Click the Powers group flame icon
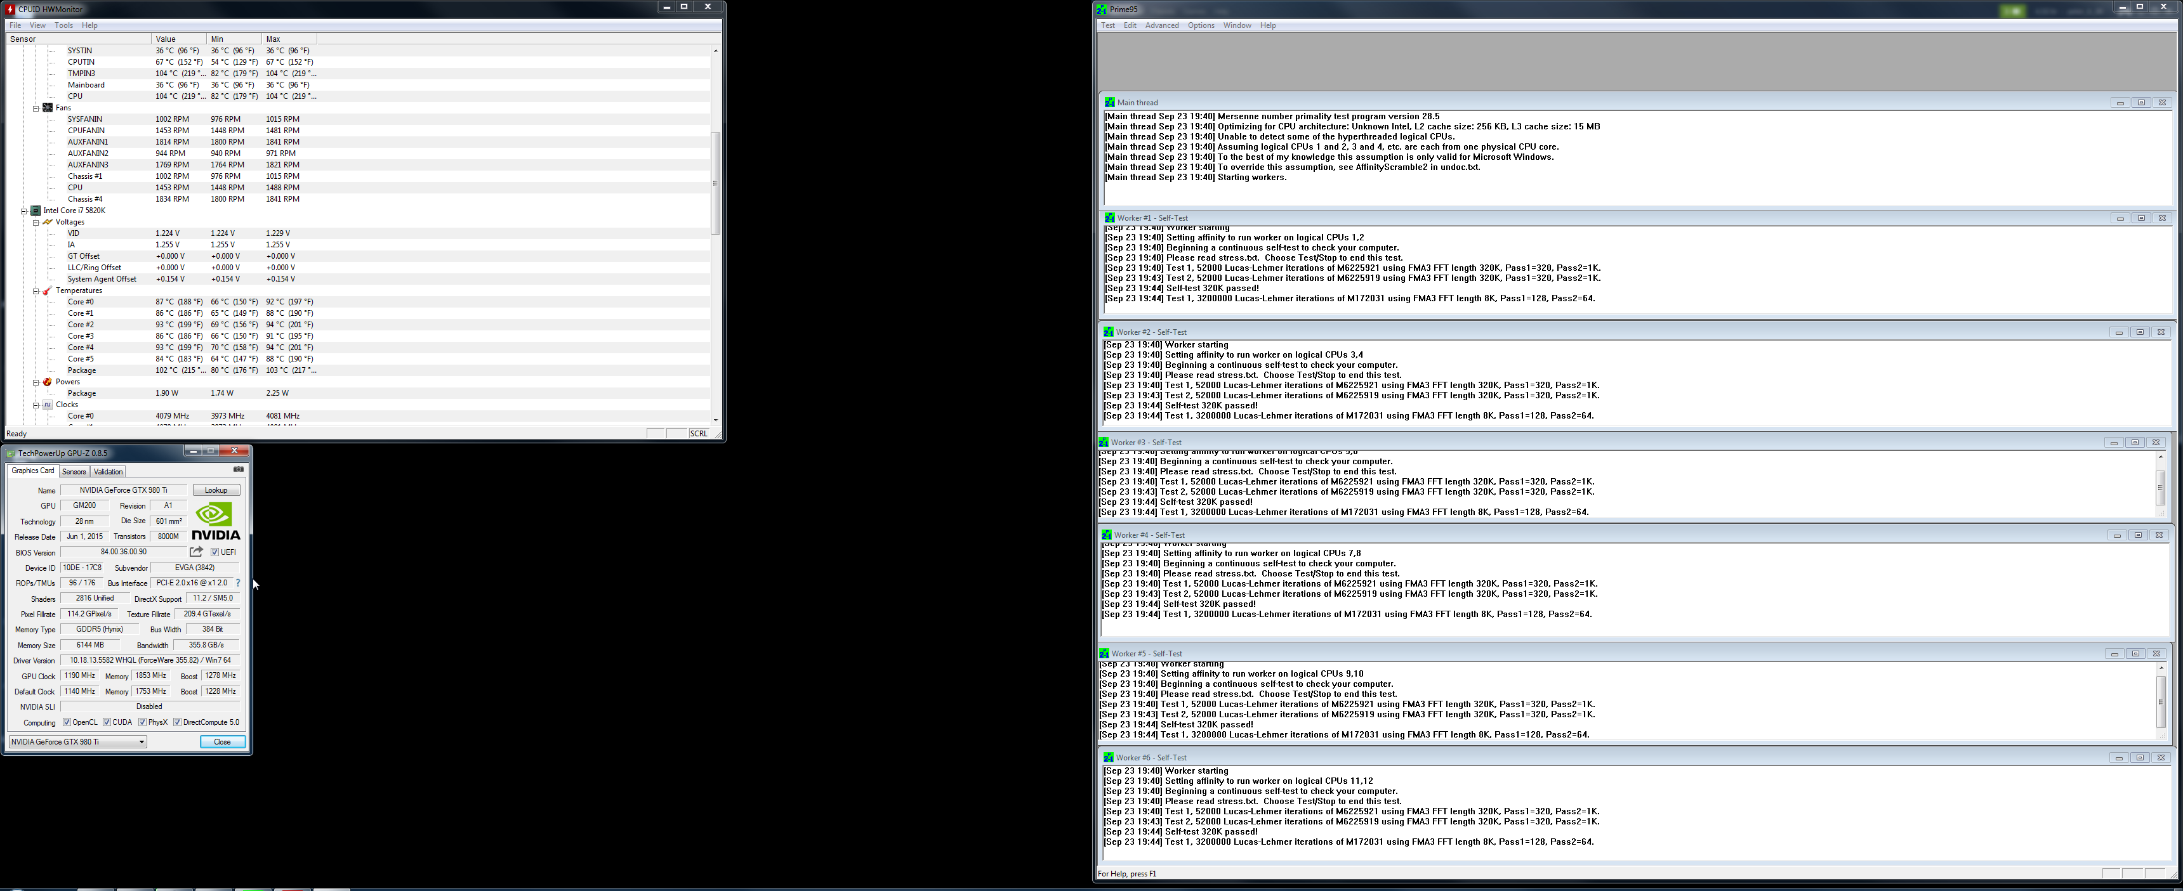This screenshot has width=2183, height=891. pyautogui.click(x=48, y=382)
